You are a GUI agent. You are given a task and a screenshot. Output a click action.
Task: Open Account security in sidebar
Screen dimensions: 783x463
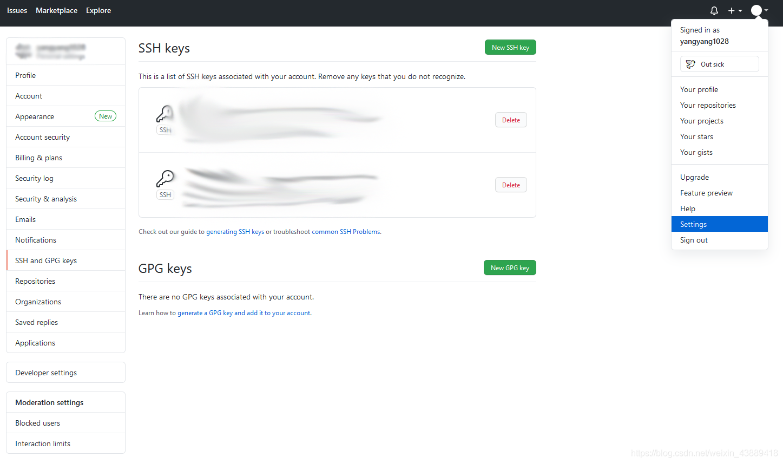coord(65,137)
